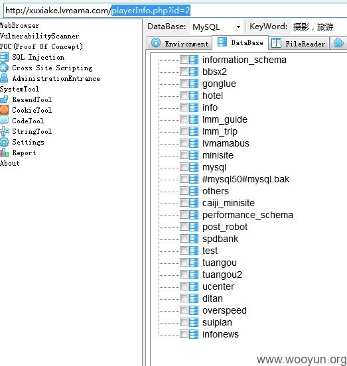Select the others database name
The width and height of the screenshot is (347, 366).
[x=215, y=191]
